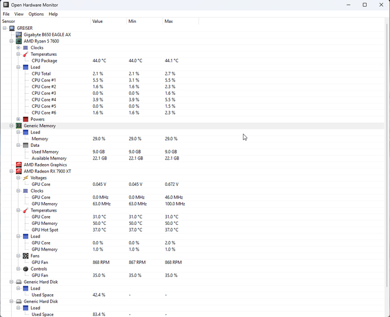
Task: Click the Generic Memory Load icon
Action: [26, 132]
